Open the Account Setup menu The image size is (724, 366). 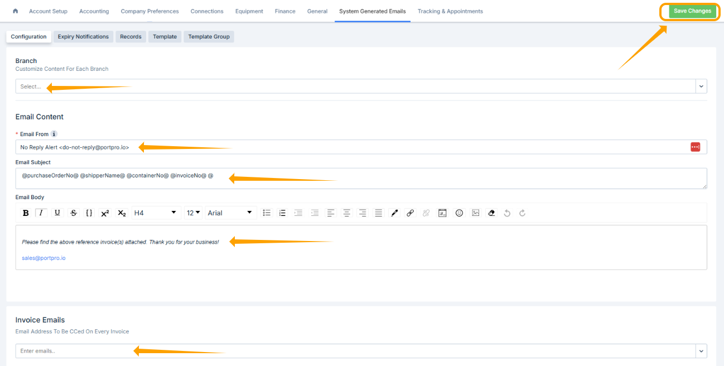tap(48, 11)
